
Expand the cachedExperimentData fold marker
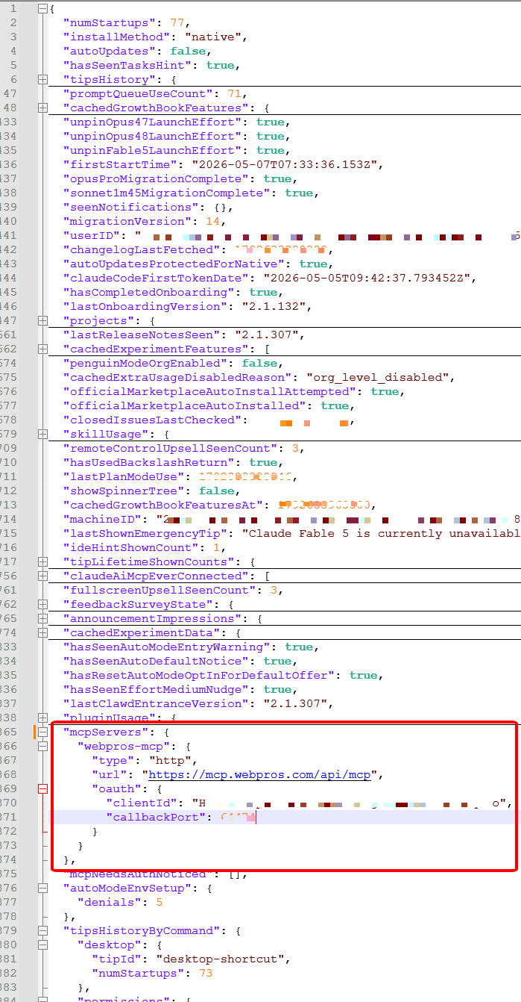click(42, 632)
